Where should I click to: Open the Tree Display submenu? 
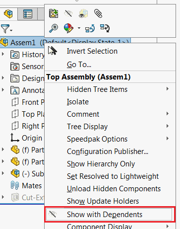point(110,127)
